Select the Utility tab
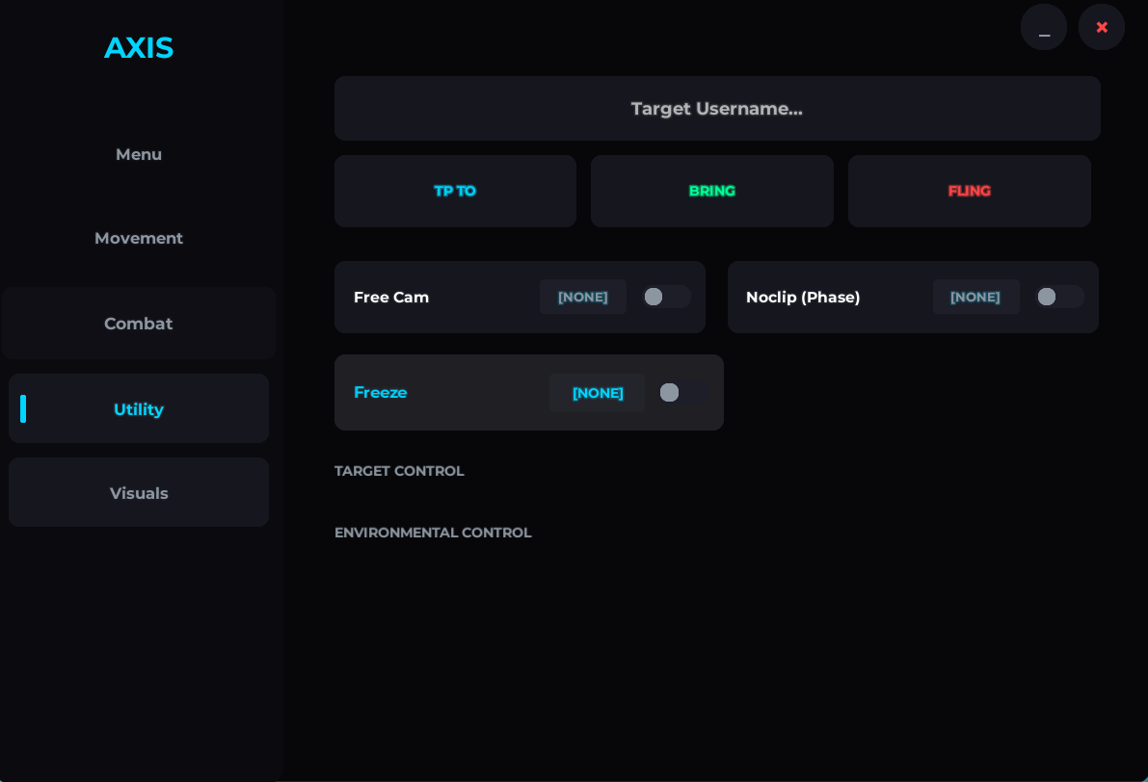 click(139, 409)
